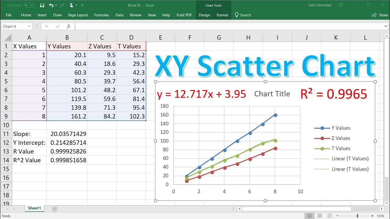Toggle the AutoSave switch
The image size is (390, 219).
click(x=29, y=5)
